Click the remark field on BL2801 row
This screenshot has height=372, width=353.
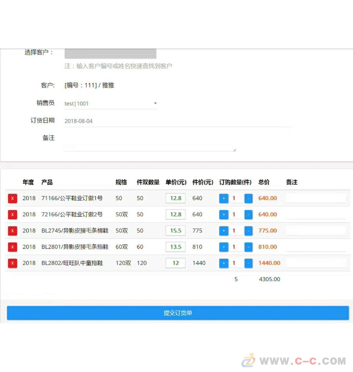315,247
